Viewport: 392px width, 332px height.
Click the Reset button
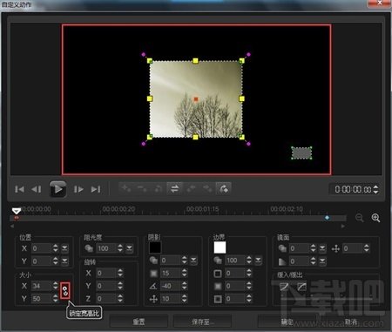pos(139,322)
